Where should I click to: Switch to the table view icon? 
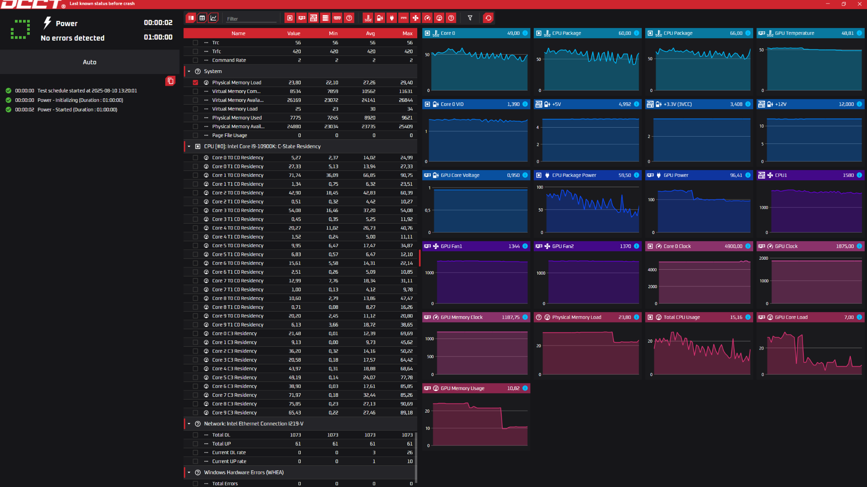point(202,18)
